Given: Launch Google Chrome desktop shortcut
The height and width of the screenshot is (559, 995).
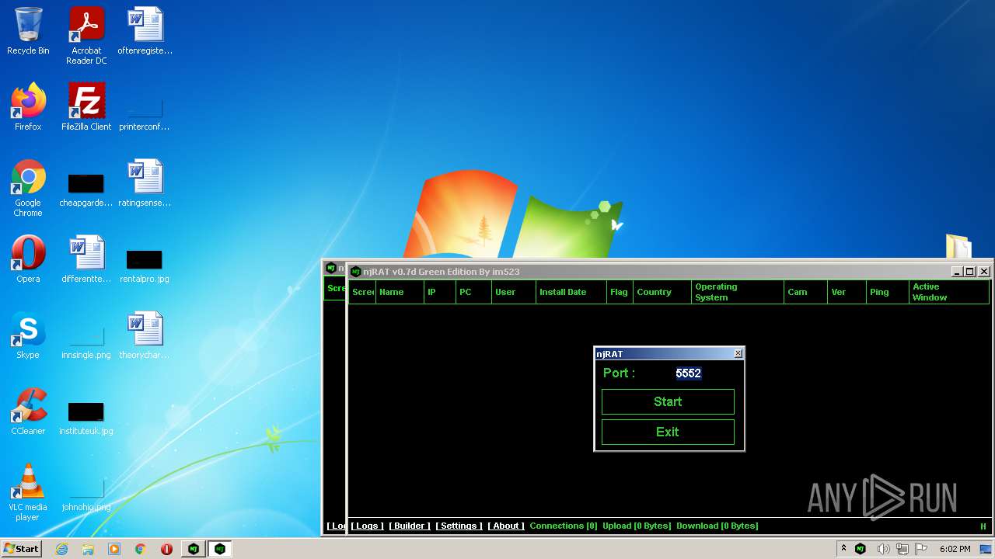Looking at the screenshot, I should 28,189.
